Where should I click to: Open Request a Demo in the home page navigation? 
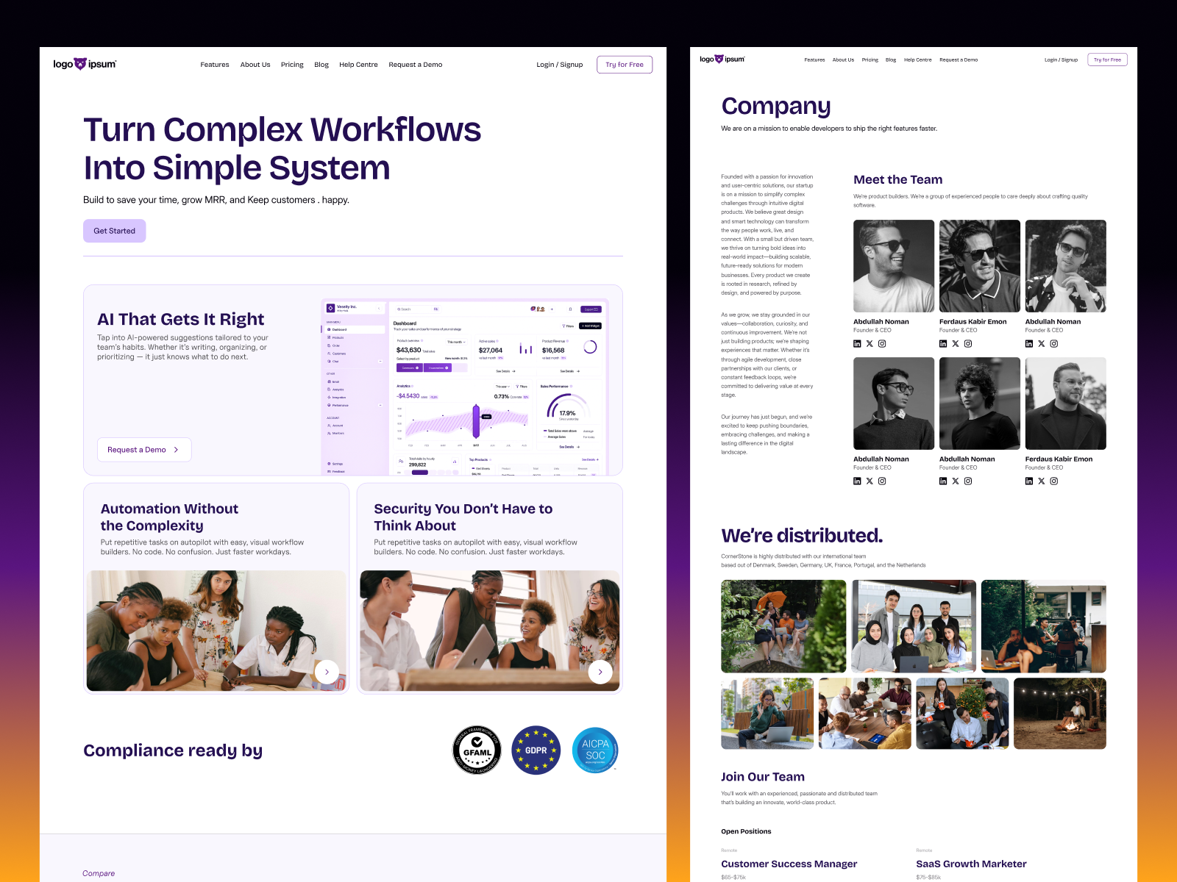coord(416,65)
